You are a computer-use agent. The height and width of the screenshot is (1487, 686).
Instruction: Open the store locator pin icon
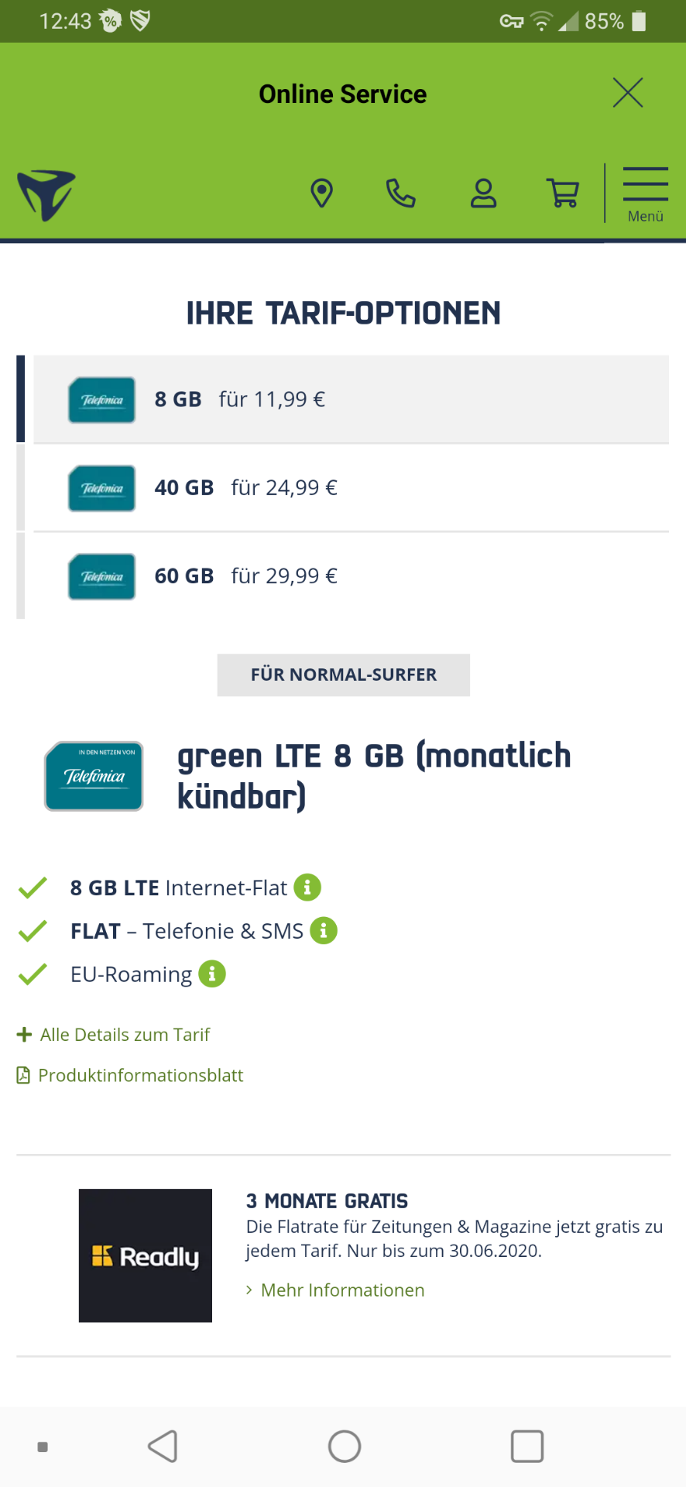321,193
